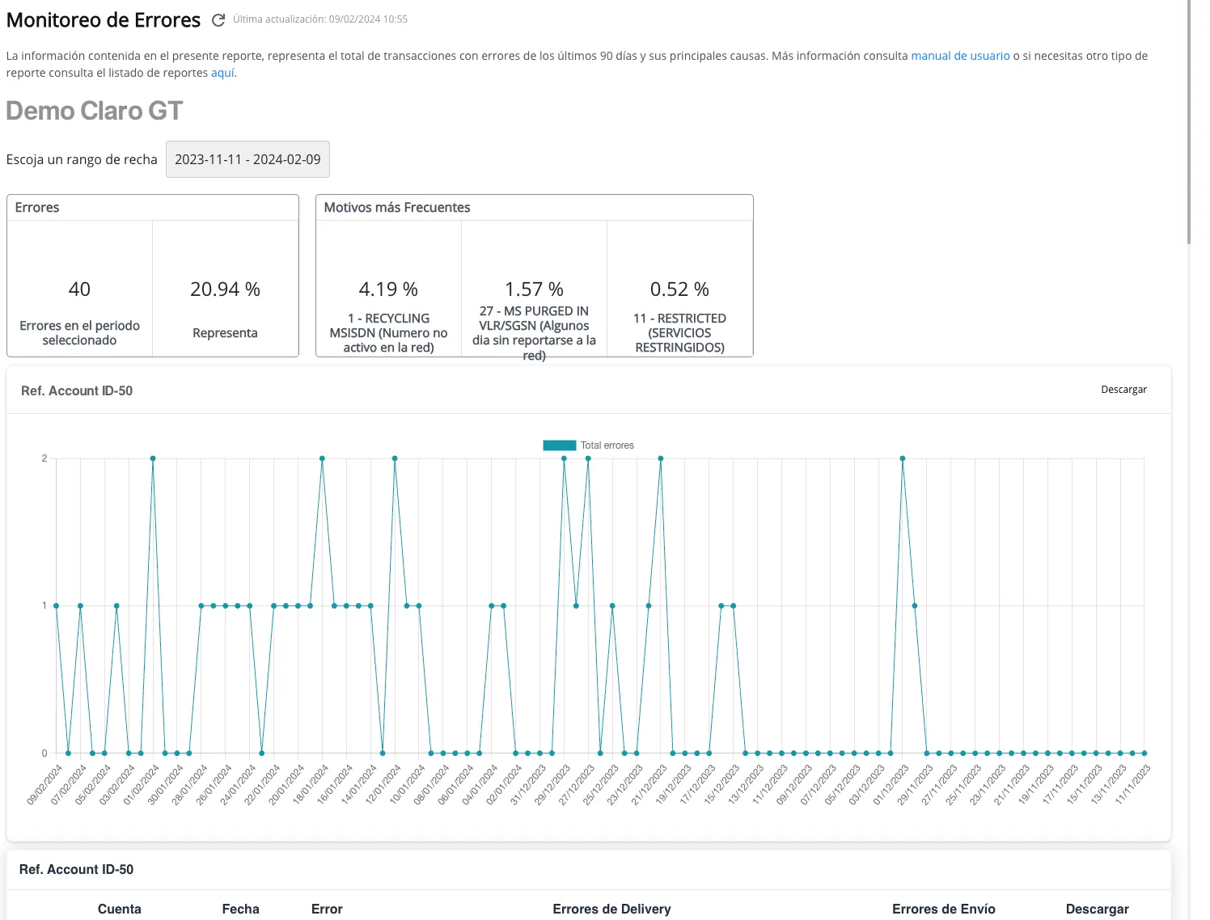The height and width of the screenshot is (920, 1210).
Task: Click the Errores de Envío column header
Action: pos(944,909)
